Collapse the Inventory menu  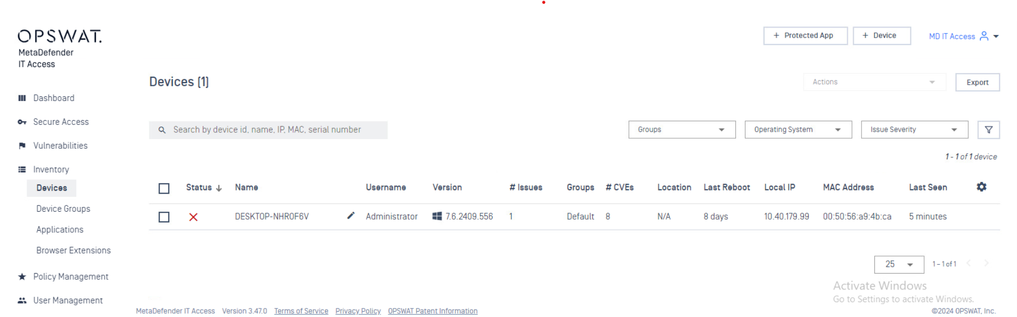point(51,169)
